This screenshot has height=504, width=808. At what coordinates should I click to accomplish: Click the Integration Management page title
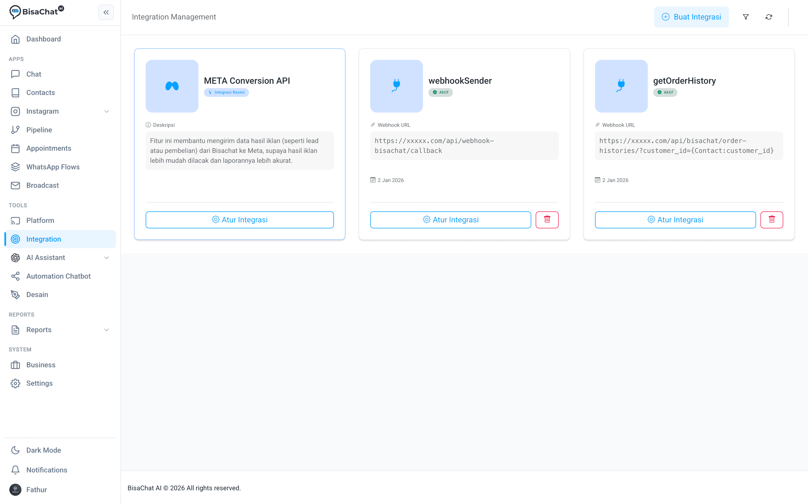coord(174,17)
